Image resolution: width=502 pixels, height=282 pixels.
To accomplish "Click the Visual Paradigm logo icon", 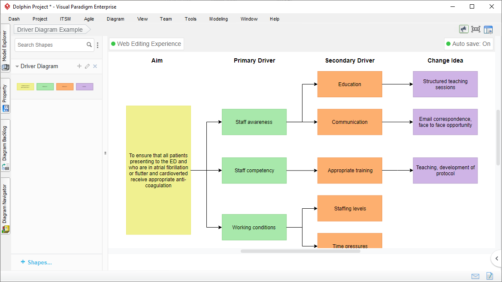I will coord(7,6).
